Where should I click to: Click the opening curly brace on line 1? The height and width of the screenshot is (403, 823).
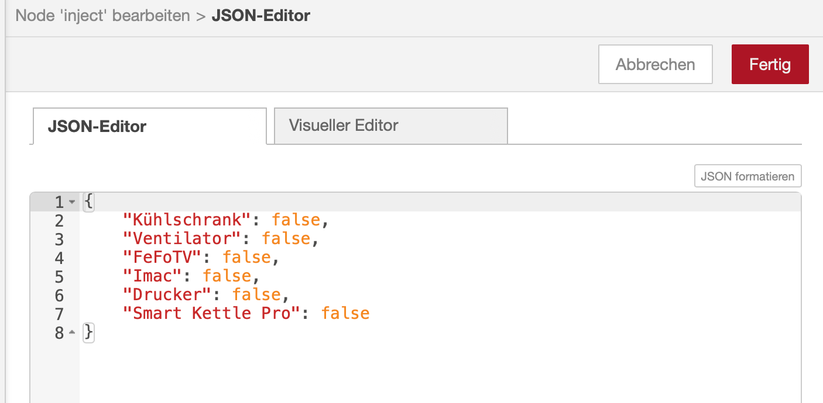(x=88, y=202)
